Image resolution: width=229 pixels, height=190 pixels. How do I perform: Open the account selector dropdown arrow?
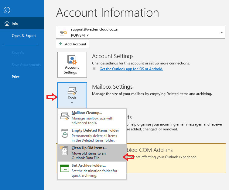[x=222, y=32]
